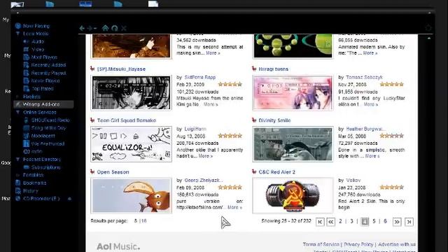The width and height of the screenshot is (448, 252).
Task: Open the Hiiragi twins skin title link
Action: coord(274,69)
